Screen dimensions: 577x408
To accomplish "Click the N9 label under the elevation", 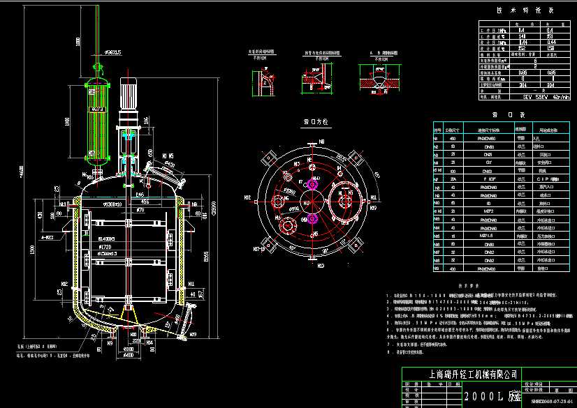I will (110, 343).
